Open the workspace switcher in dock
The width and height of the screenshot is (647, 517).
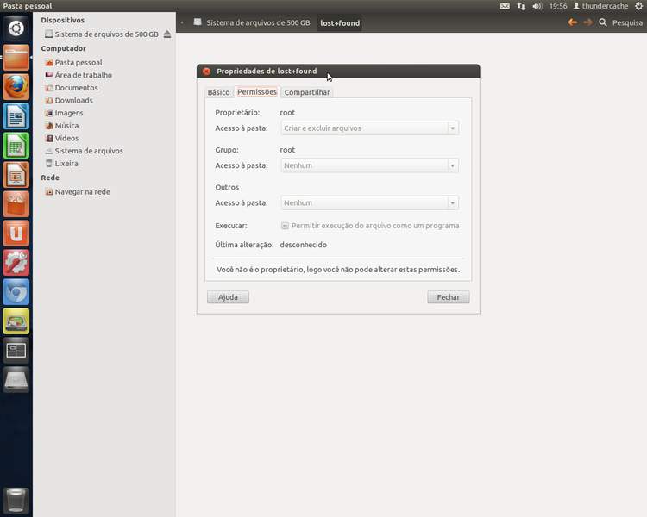(x=16, y=351)
